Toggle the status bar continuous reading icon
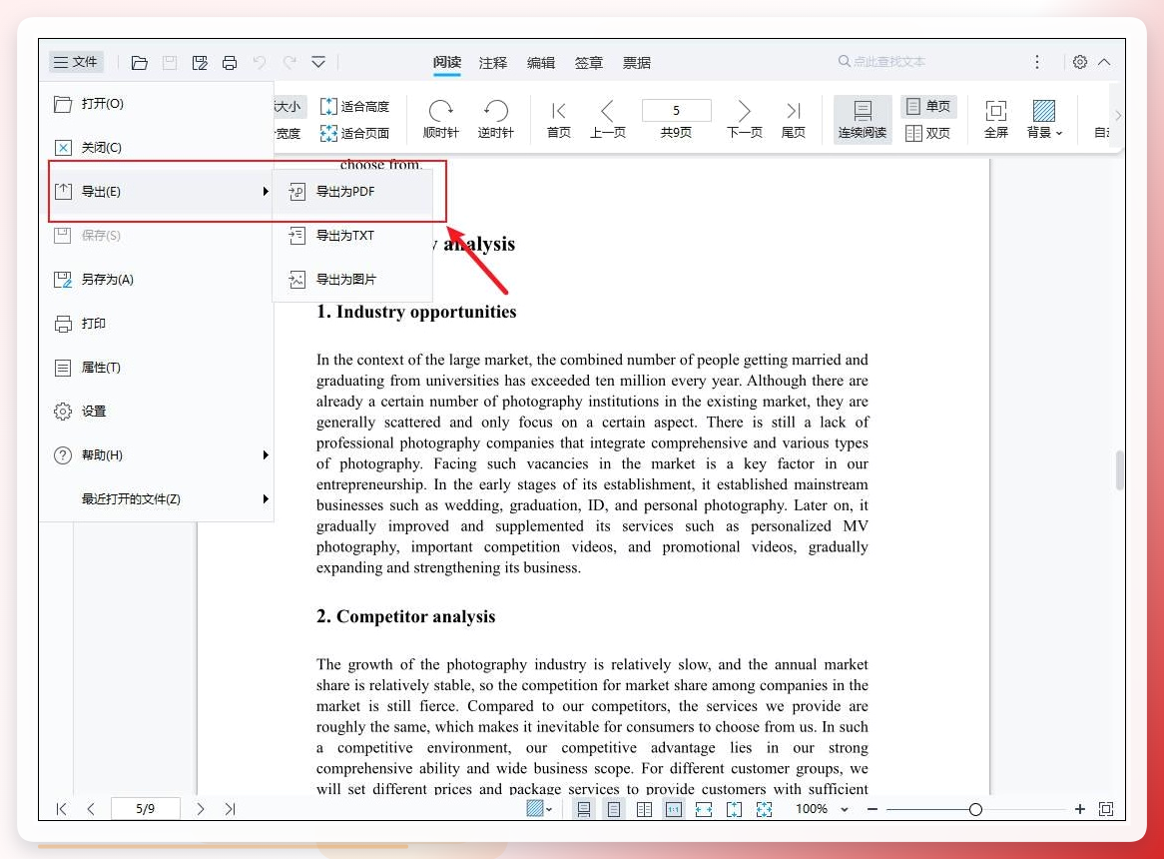1164x859 pixels. [584, 809]
